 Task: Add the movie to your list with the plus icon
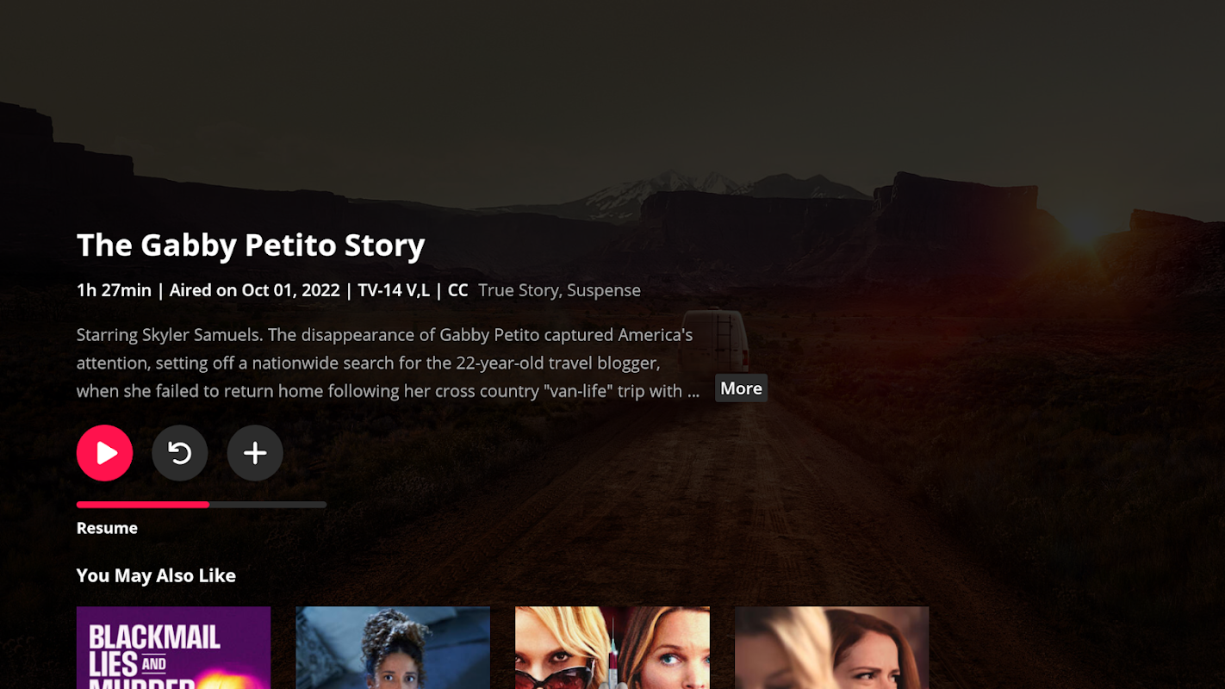coord(255,453)
